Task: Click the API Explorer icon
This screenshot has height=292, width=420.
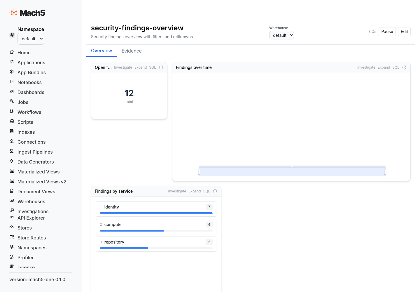Action: click(x=12, y=217)
